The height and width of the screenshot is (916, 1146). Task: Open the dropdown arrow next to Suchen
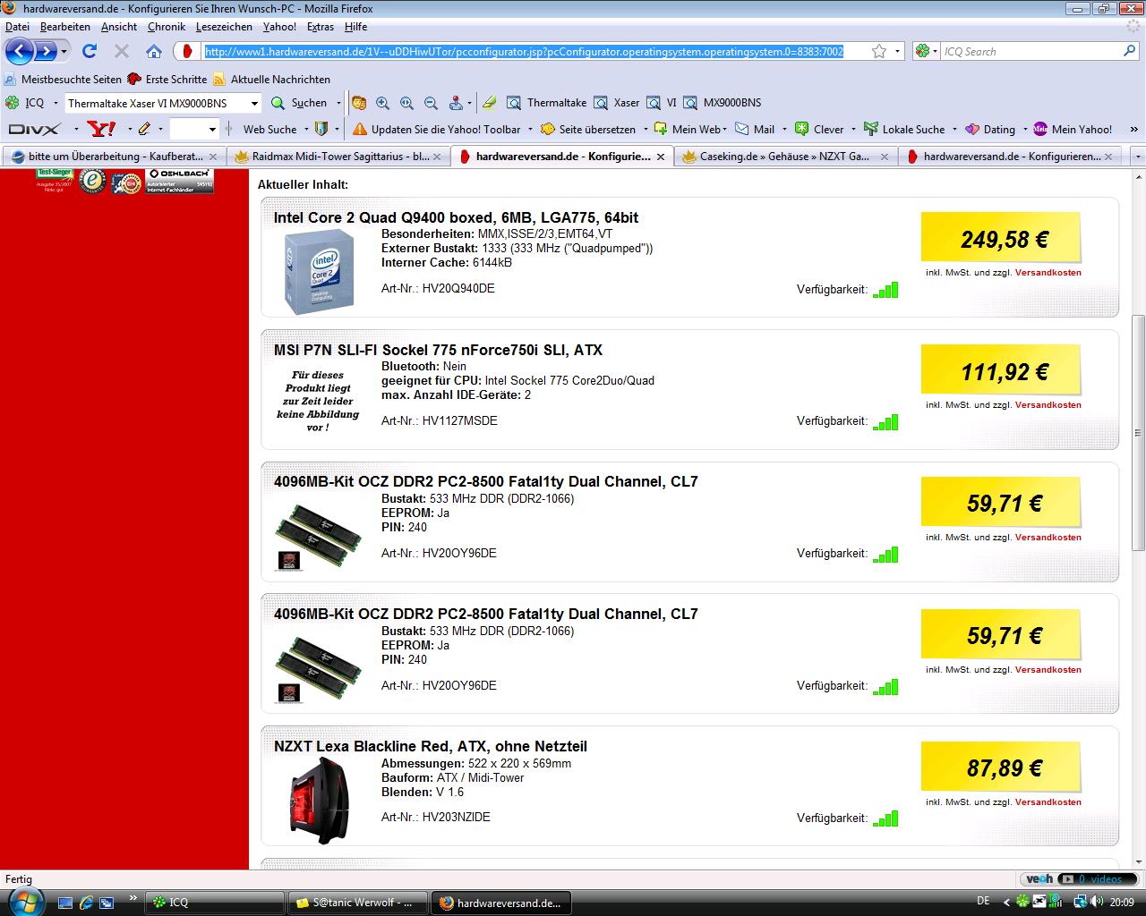coord(338,104)
